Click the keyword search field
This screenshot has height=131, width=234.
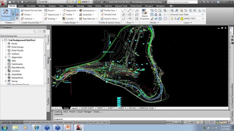coord(182,2)
